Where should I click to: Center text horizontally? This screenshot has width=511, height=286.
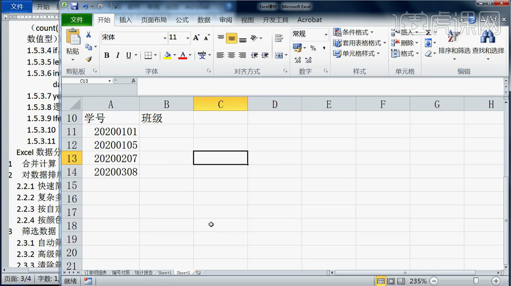231,55
